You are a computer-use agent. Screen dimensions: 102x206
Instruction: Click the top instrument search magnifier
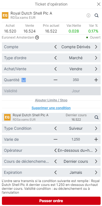coord(96,15)
